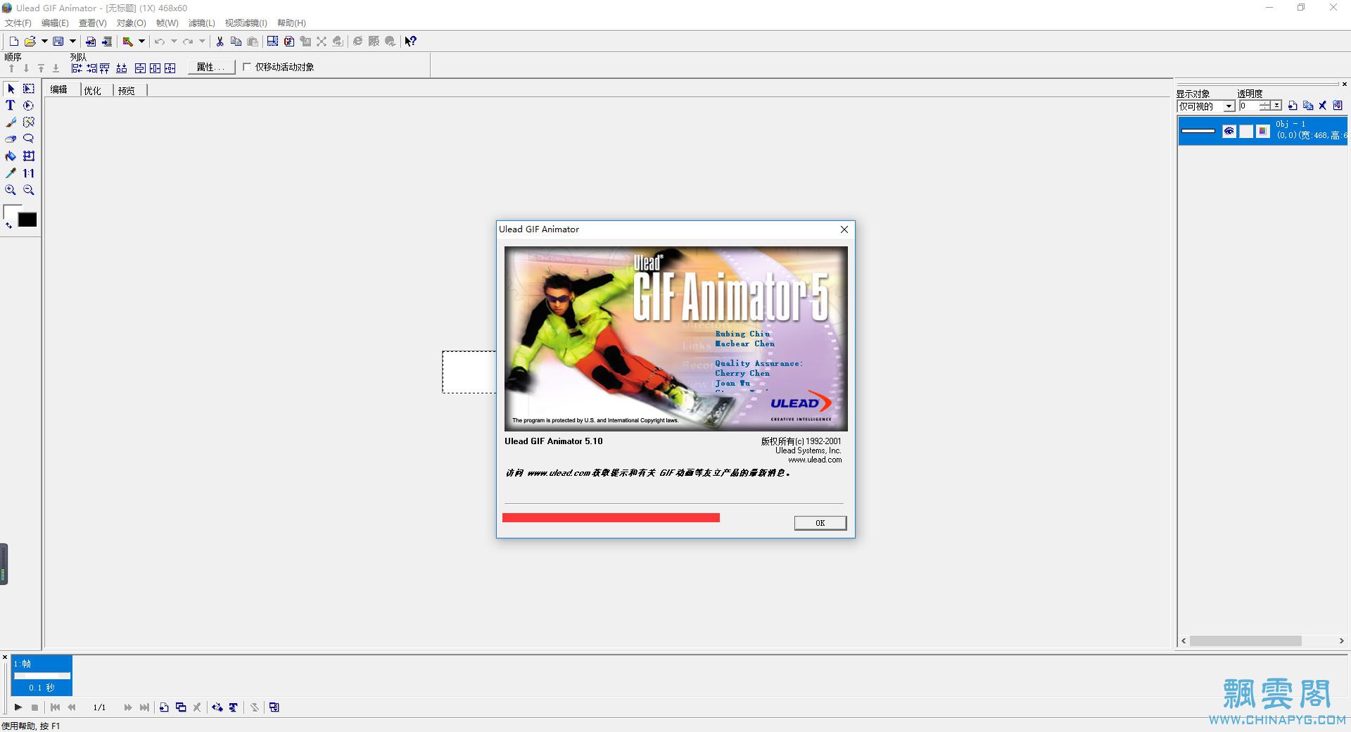Select the ellipse selection tool
Image resolution: width=1351 pixels, height=732 pixels.
[29, 106]
